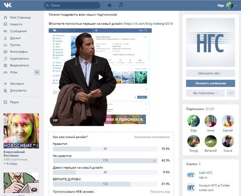Open Группы in the sidebar

(x=15, y=45)
